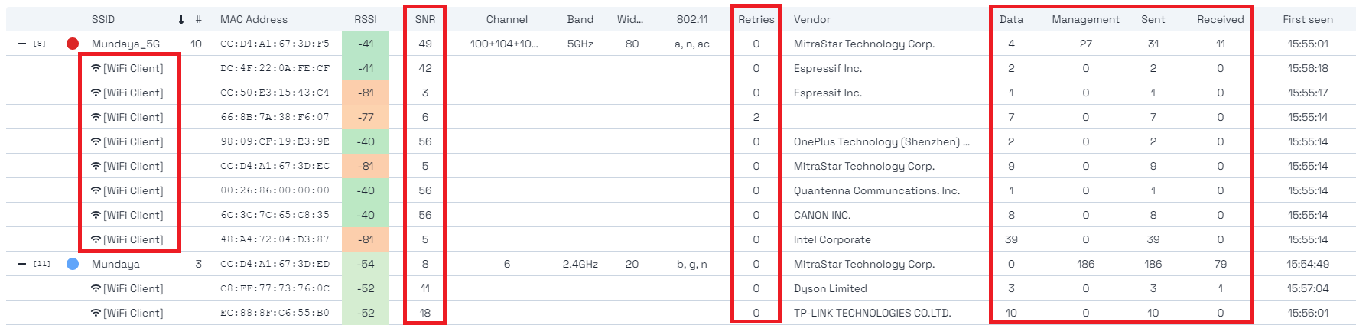Click the SSID sort arrow icon
The image size is (1356, 325).
click(x=181, y=19)
